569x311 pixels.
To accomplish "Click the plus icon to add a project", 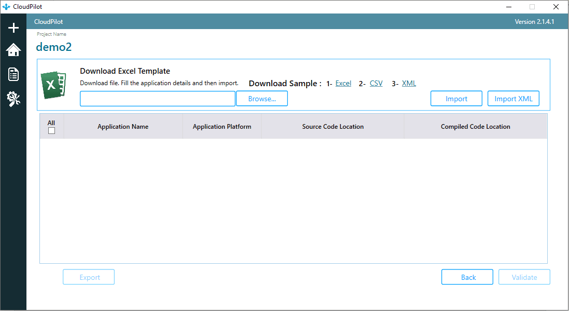I will coord(13,28).
